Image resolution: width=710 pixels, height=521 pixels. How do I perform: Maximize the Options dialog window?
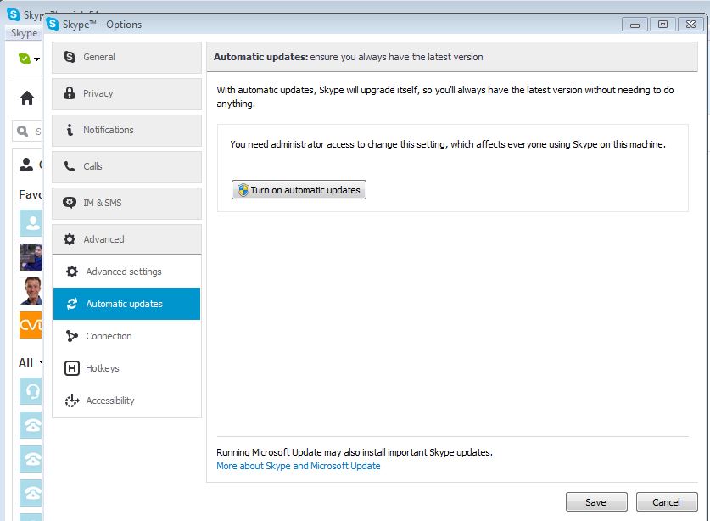662,24
